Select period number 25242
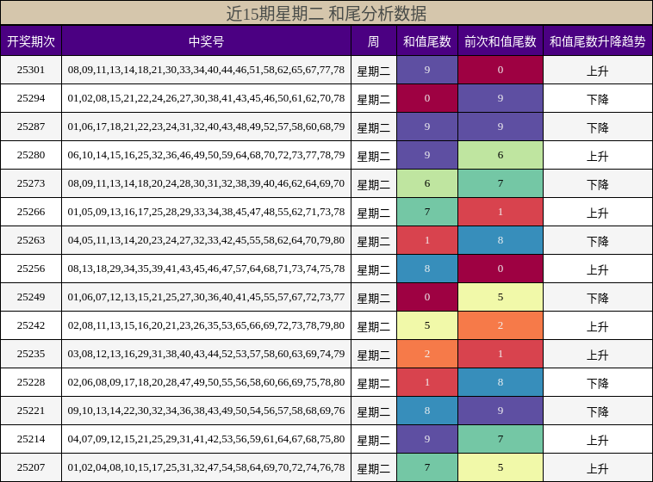The image size is (653, 482). (31, 325)
